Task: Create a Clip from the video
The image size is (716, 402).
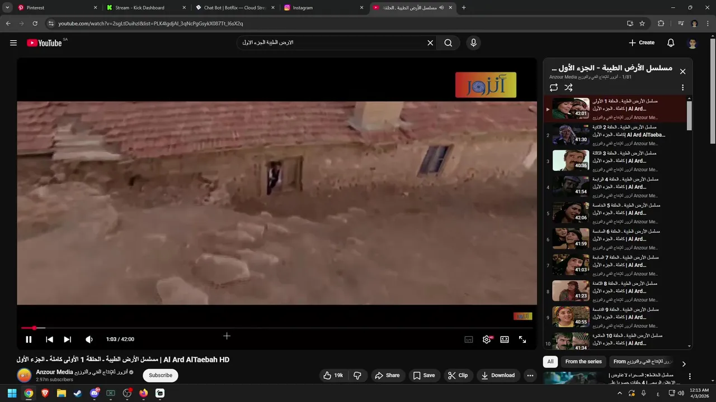Action: [x=458, y=375]
